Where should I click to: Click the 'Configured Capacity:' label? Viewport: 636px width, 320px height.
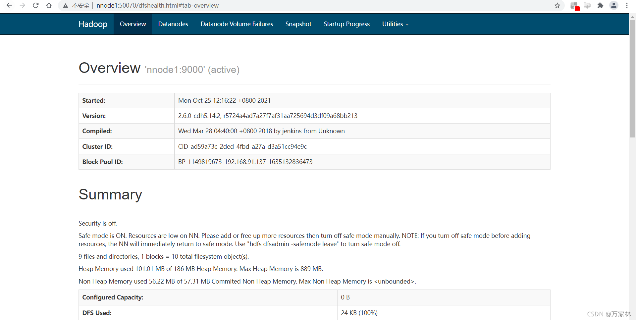(113, 297)
